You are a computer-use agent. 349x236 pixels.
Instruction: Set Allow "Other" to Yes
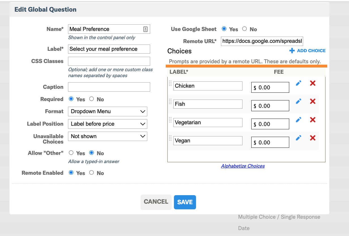click(71, 153)
